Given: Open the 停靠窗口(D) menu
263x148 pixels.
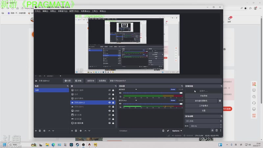Looking at the screenshot, I should [x=62, y=11].
